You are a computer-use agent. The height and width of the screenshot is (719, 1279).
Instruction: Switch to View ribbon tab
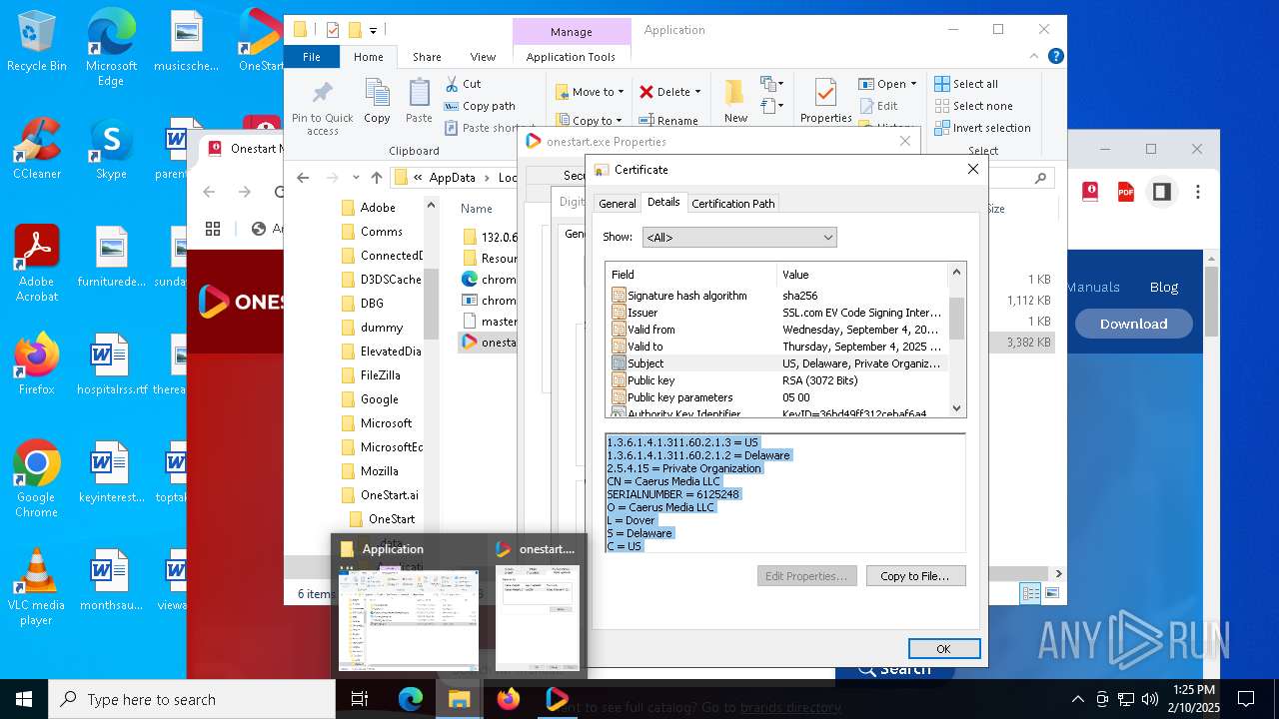coord(483,57)
